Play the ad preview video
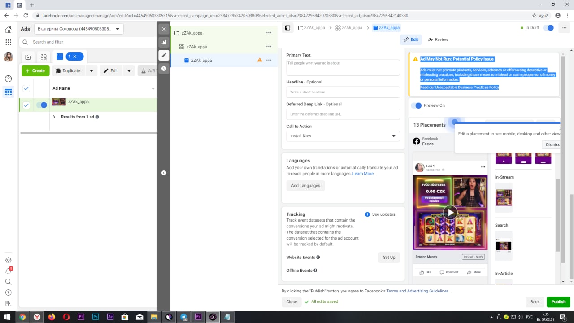 click(450, 212)
